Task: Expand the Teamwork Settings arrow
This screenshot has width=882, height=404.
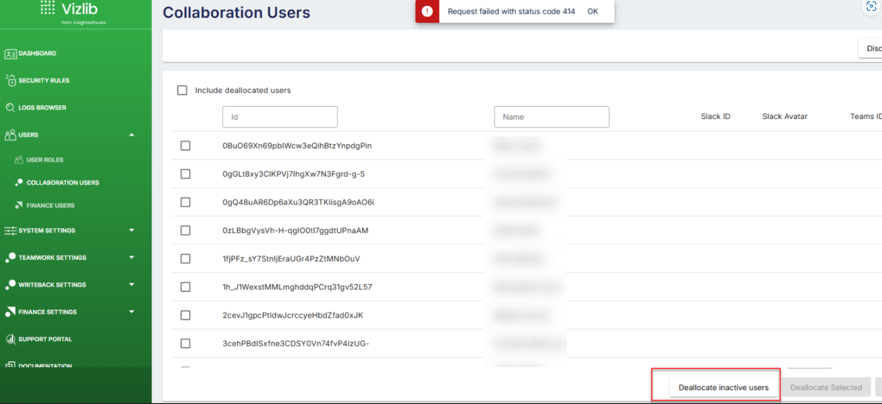Action: (x=131, y=258)
